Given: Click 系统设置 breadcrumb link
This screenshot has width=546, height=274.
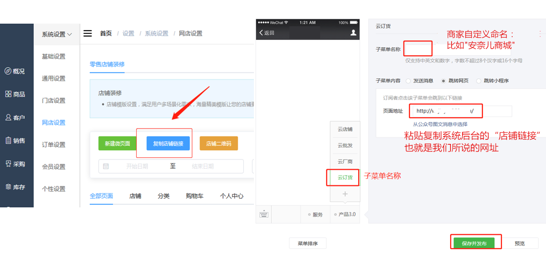Looking at the screenshot, I should 157,33.
